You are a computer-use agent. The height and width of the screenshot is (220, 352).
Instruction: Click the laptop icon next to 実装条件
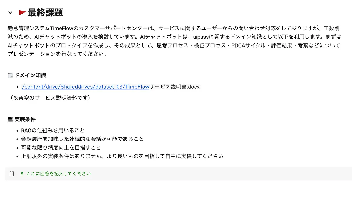coord(10,119)
